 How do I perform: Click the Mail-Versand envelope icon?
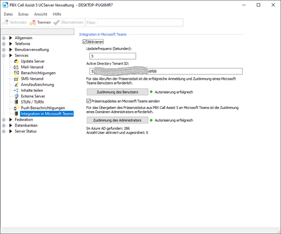16,67
